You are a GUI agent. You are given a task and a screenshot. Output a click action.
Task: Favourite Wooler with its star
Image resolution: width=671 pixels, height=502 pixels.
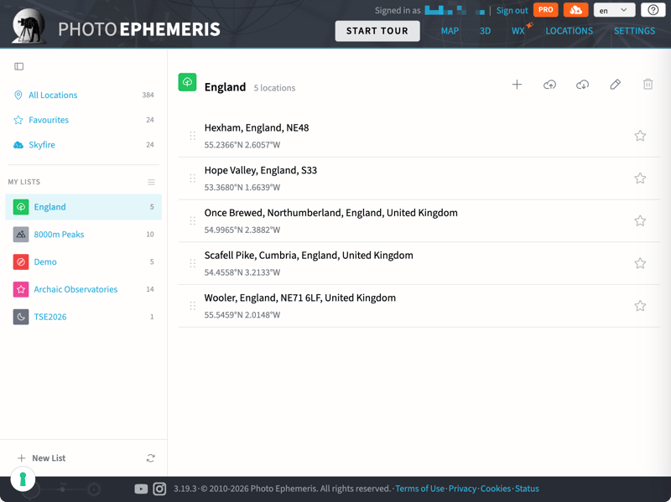(640, 306)
